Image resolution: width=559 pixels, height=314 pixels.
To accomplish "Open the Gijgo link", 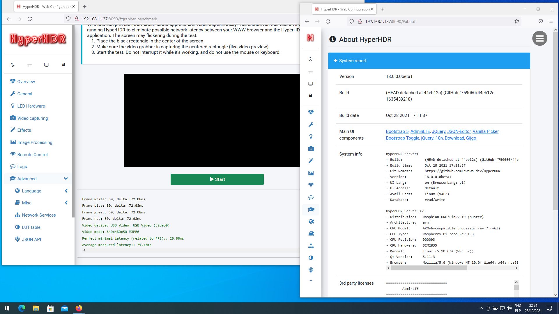I will point(471,138).
